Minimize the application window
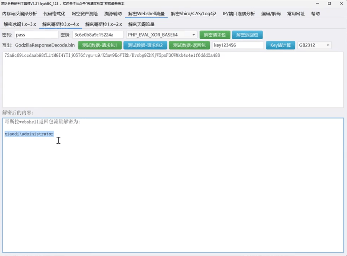This screenshot has width=347, height=256. [x=317, y=4]
